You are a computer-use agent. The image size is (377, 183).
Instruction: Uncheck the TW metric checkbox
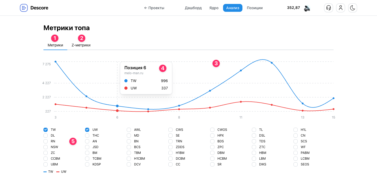pos(46,130)
